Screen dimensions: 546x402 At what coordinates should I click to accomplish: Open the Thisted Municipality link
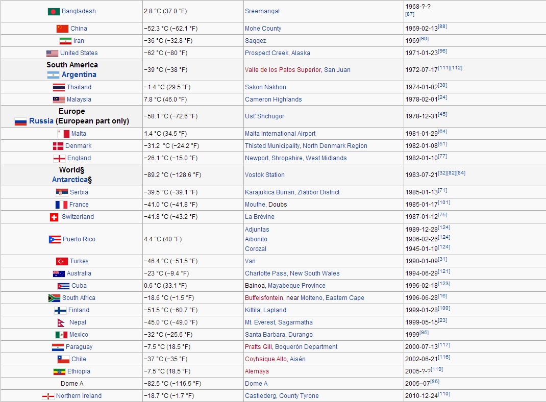272,146
